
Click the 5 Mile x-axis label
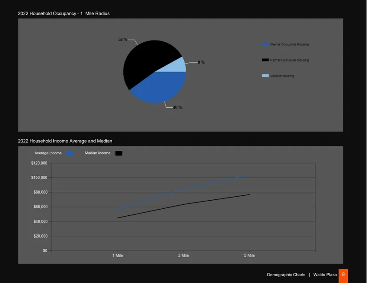pos(249,256)
